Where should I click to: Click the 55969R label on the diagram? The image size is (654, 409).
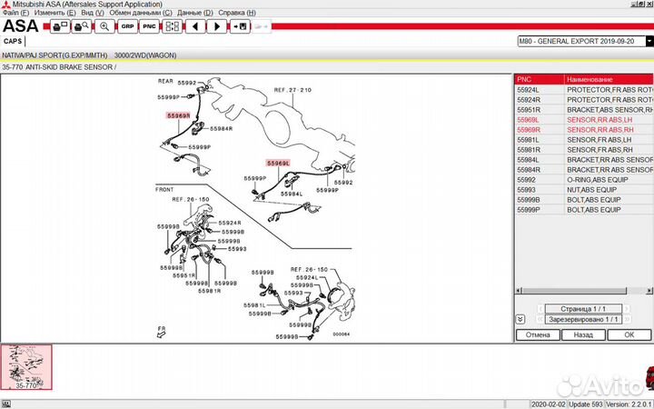(177, 116)
